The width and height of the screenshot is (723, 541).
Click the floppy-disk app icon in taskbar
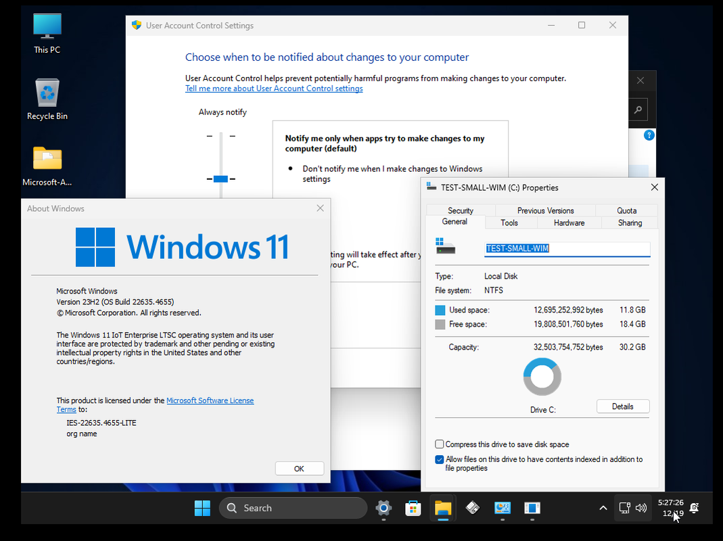(x=472, y=508)
